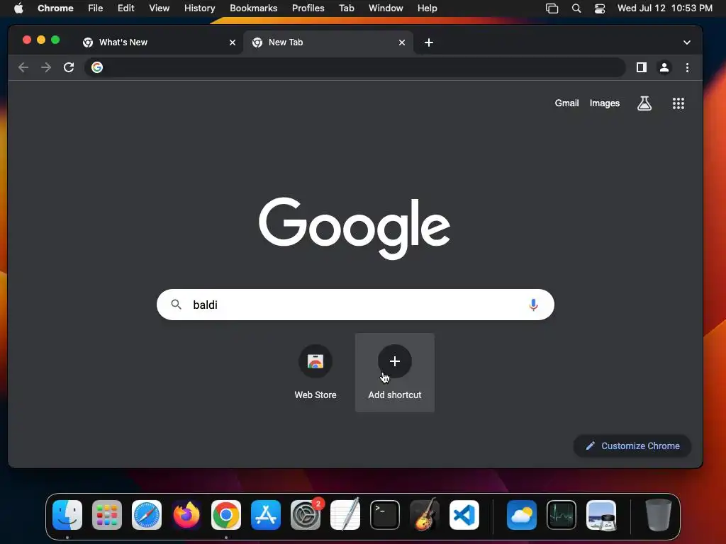
Task: Click the browser forward arrow
Action: click(x=46, y=67)
